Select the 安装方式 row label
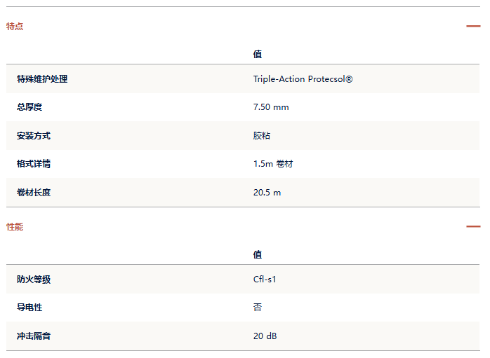The width and height of the screenshot is (490, 358). (x=34, y=136)
